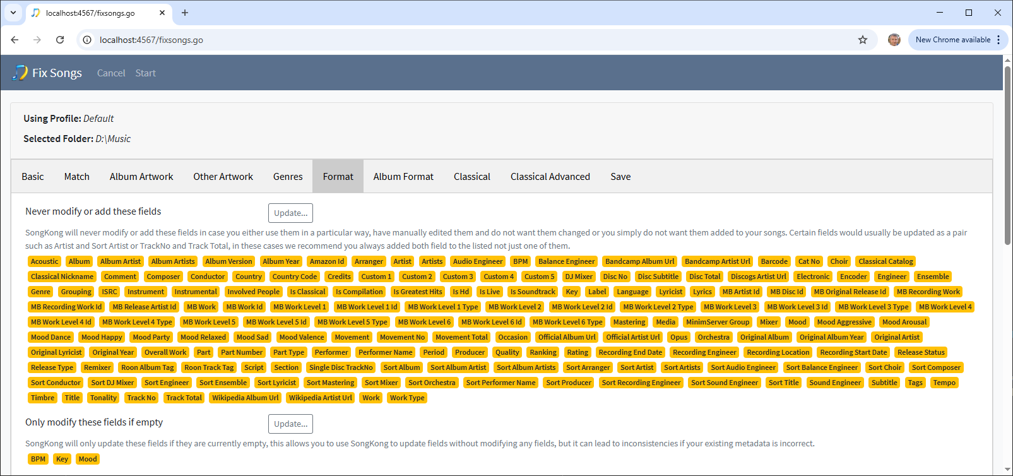Open the Classical Advanced tab
Viewport: 1013px width, 476px height.
pyautogui.click(x=550, y=177)
